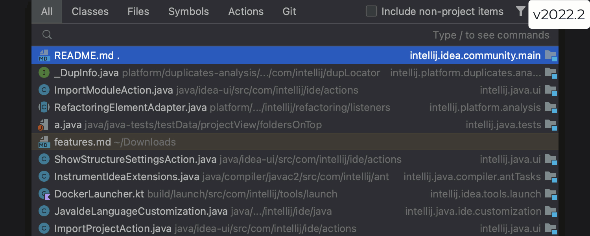The image size is (590, 236).
Task: Click module folder icon beside intellij.idea.community.main
Action: pyautogui.click(x=551, y=56)
